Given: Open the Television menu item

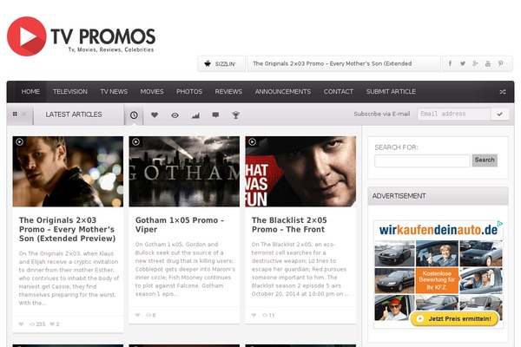Looking at the screenshot, I should [70, 92].
